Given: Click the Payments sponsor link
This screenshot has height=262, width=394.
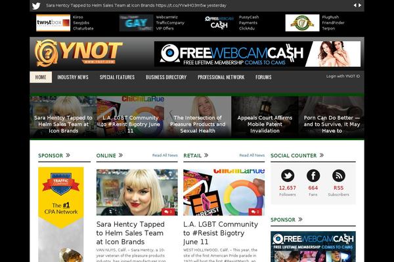Looking at the screenshot, I should [x=248, y=23].
